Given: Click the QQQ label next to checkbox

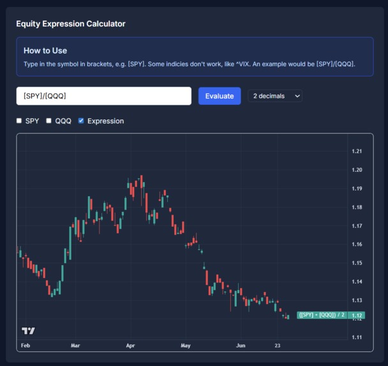Looking at the screenshot, I should click(63, 121).
